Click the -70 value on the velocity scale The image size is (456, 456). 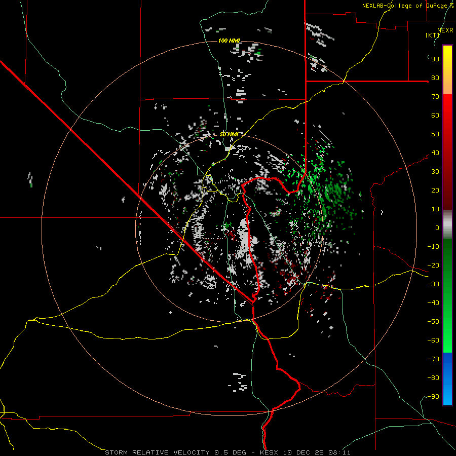click(433, 359)
